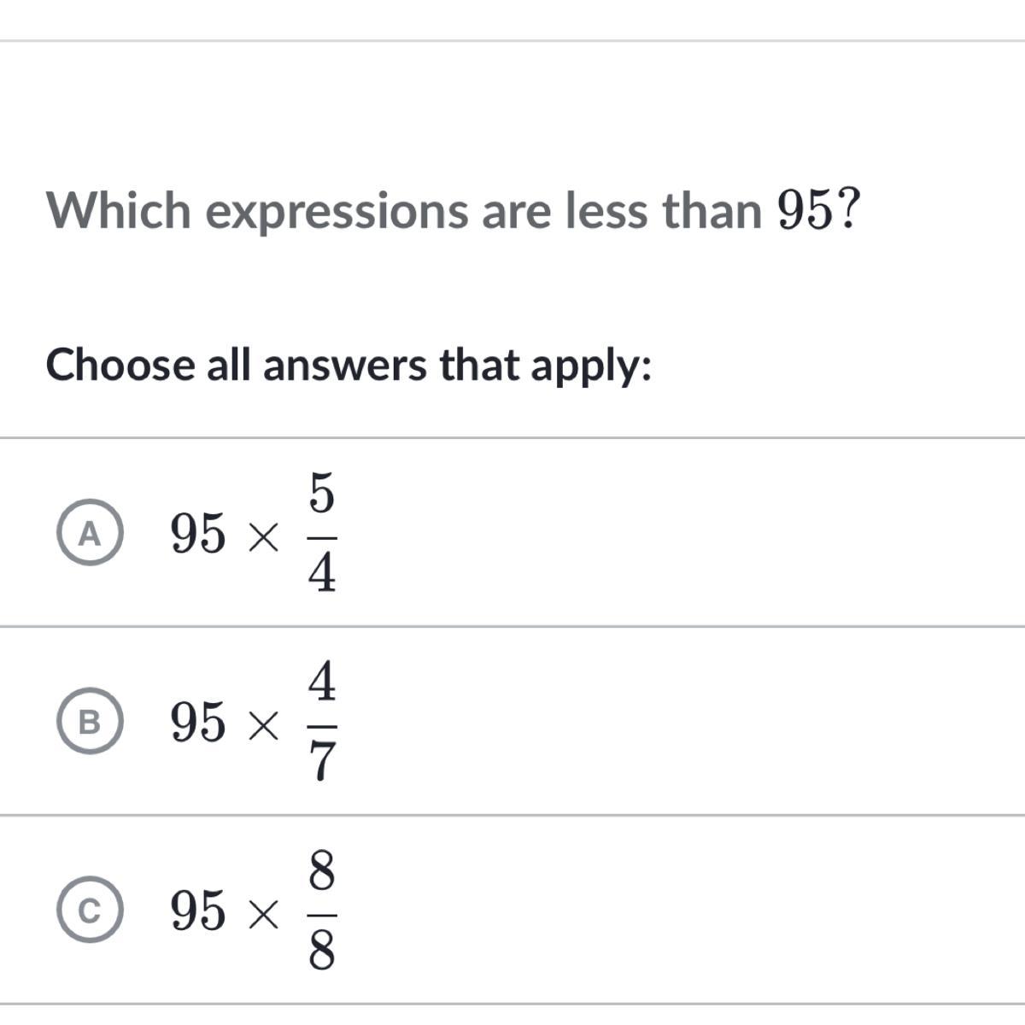Click the multiplication sign in option C
This screenshot has width=1025, height=1025.
pyautogui.click(x=262, y=916)
